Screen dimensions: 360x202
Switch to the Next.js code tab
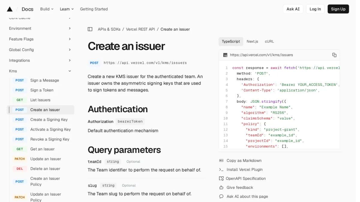click(252, 42)
